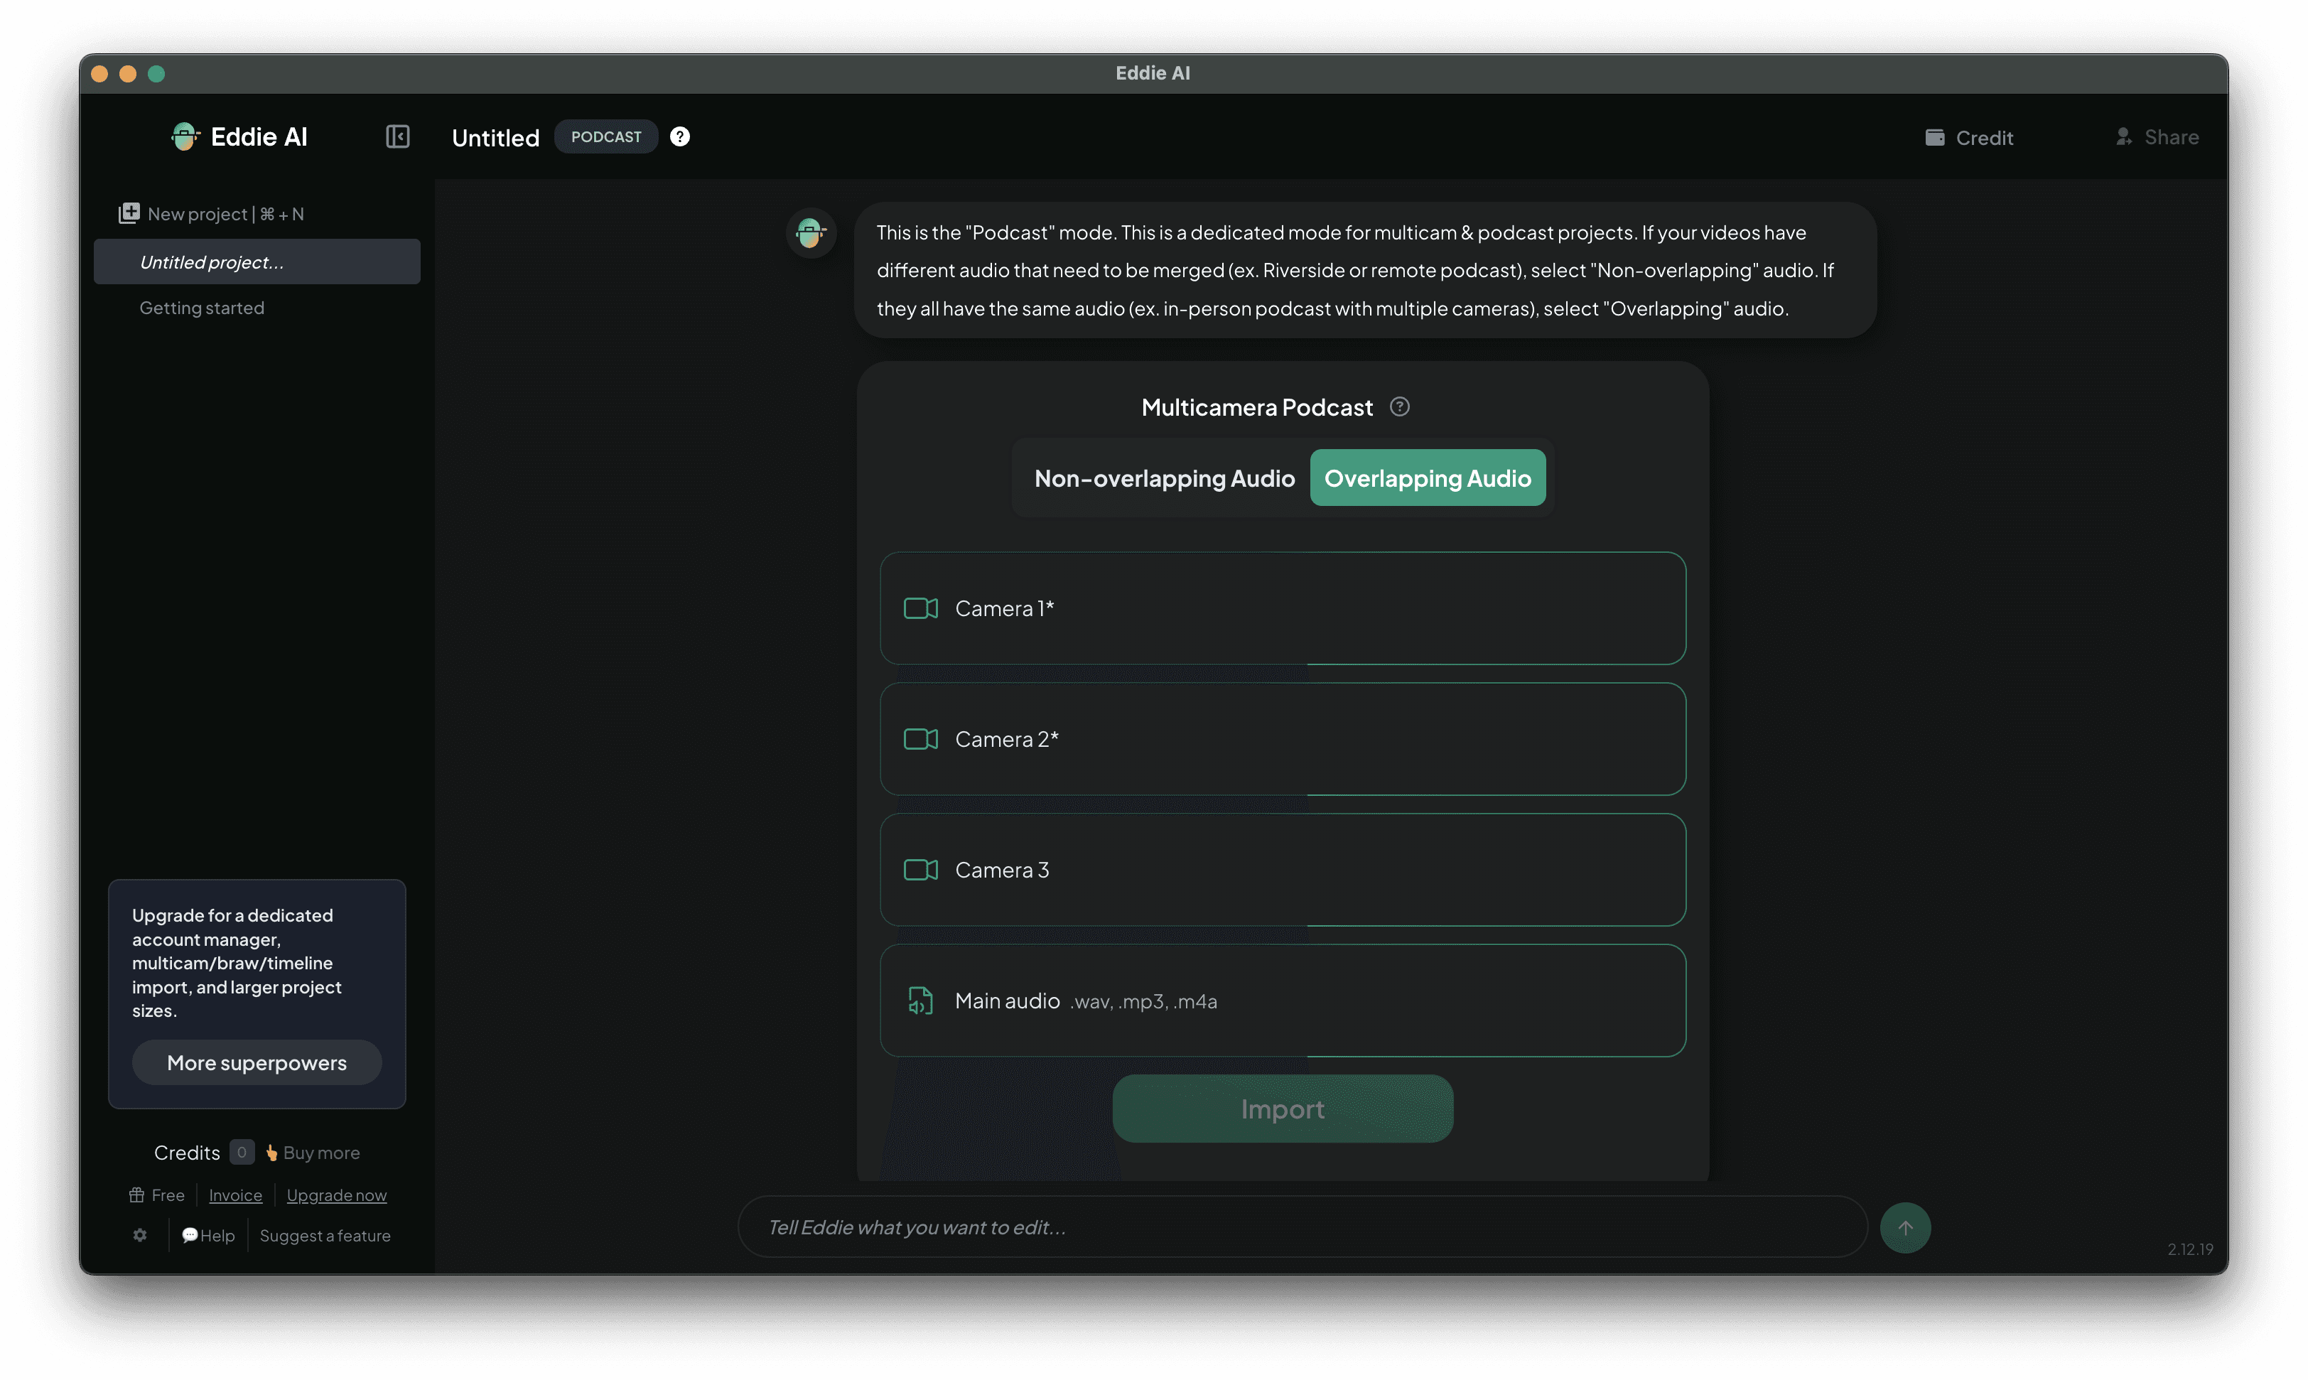This screenshot has height=1380, width=2308.
Task: Click the Main audio file icon
Action: (920, 1001)
